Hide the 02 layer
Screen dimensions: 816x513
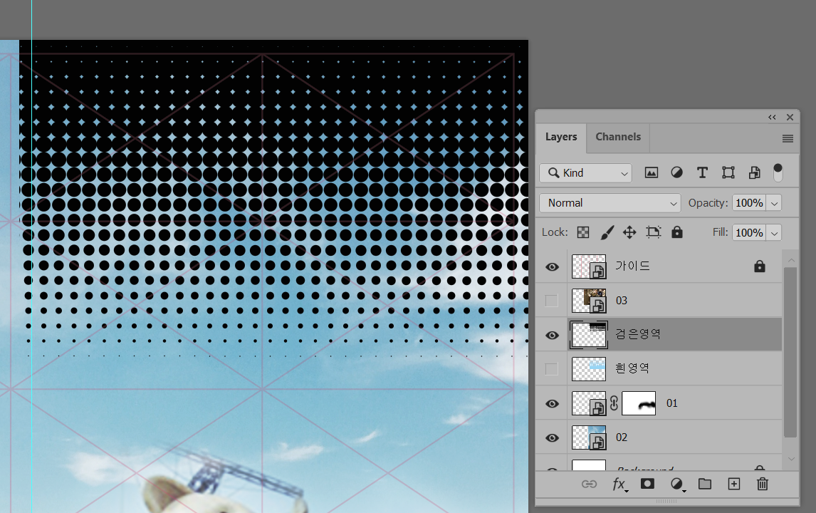click(x=552, y=437)
